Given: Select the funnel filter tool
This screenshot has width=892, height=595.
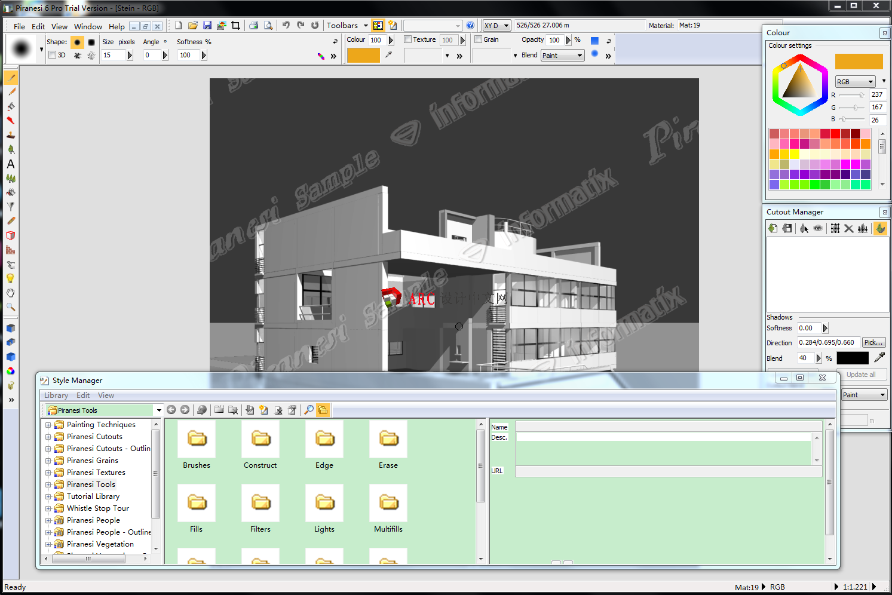Looking at the screenshot, I should click(11, 207).
